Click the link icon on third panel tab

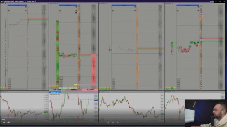click(100, 4)
